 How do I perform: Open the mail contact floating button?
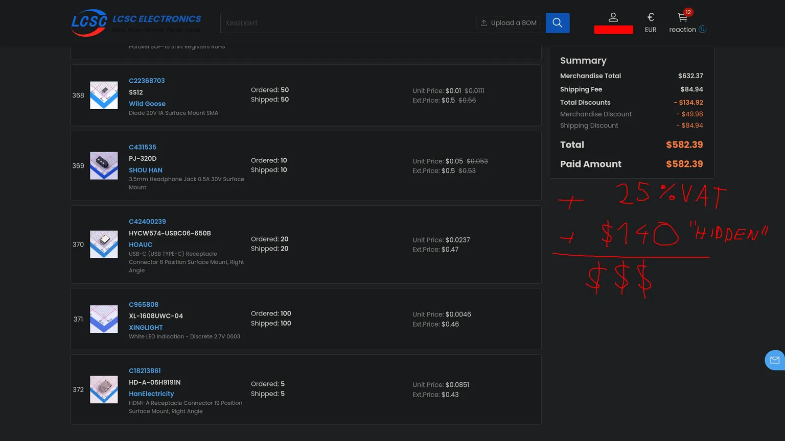click(775, 360)
